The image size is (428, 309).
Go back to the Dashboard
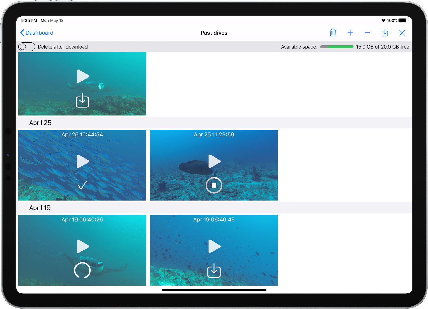[x=39, y=33]
